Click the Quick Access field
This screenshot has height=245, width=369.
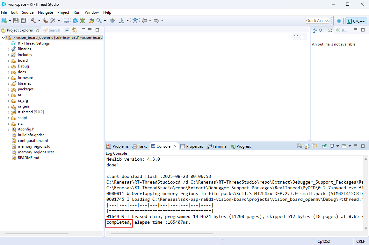click(x=317, y=21)
